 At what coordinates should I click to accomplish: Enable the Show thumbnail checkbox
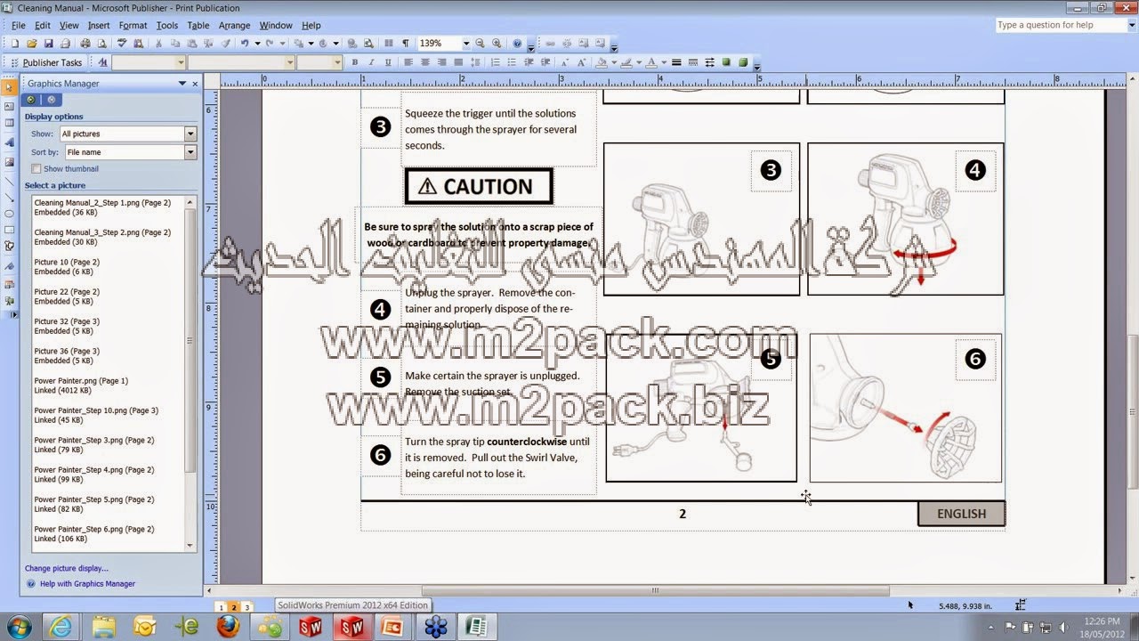click(x=36, y=168)
